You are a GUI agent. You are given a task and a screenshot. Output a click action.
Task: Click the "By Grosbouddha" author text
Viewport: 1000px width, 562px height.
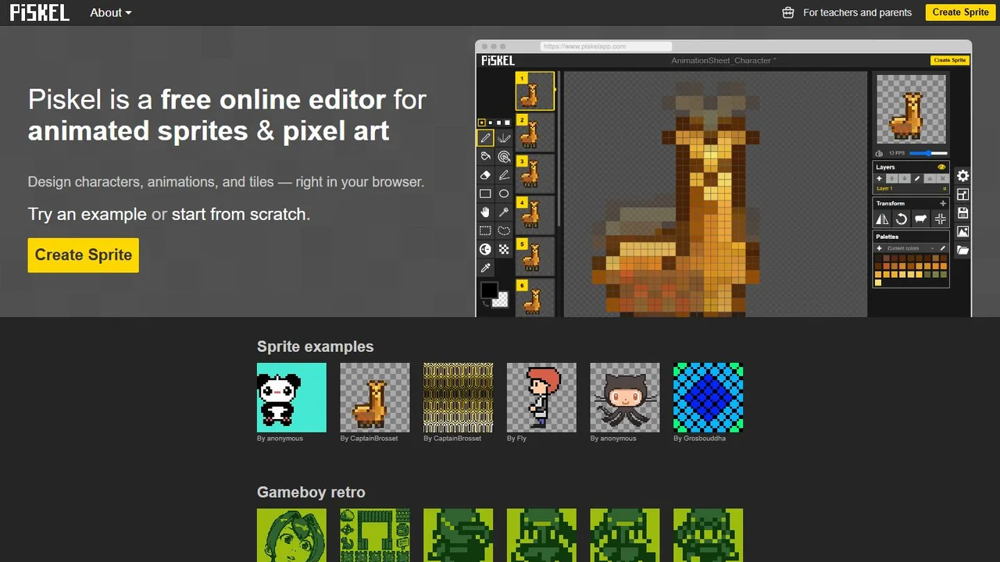pyautogui.click(x=700, y=439)
